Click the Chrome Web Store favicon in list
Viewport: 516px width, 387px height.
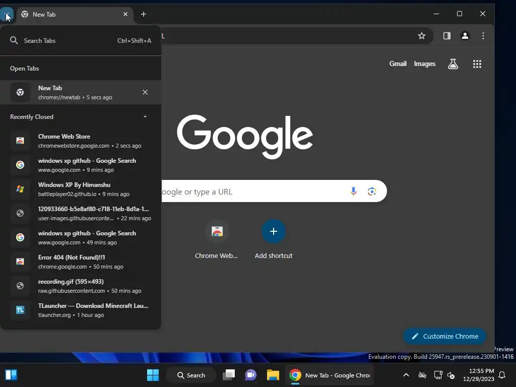point(20,141)
